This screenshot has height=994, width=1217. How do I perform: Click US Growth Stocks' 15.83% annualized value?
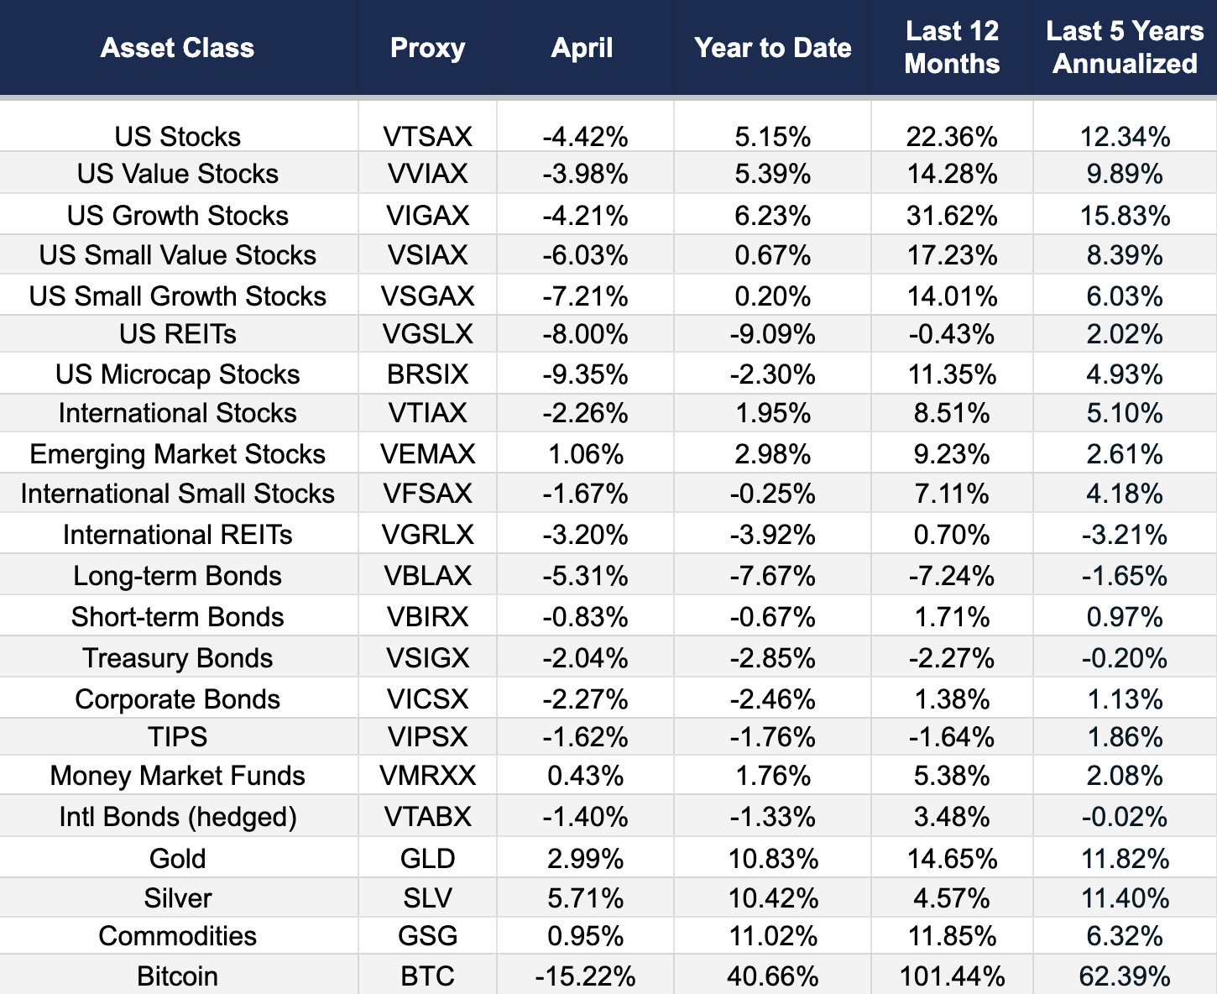tap(1125, 216)
